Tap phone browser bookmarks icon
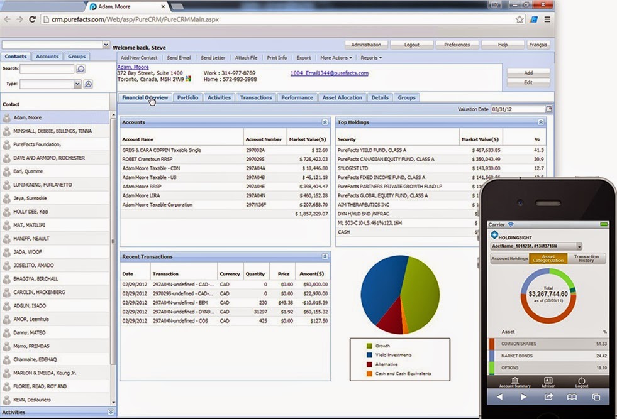 coord(572,397)
